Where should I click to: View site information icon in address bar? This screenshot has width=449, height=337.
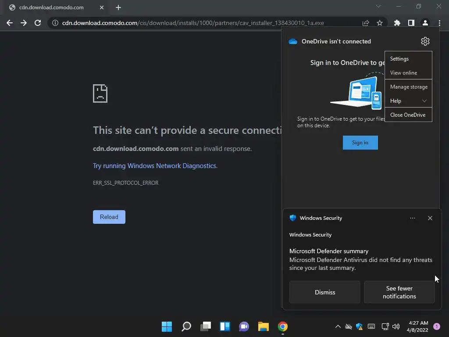(55, 23)
